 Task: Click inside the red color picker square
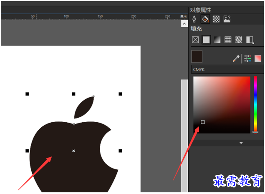(222, 105)
